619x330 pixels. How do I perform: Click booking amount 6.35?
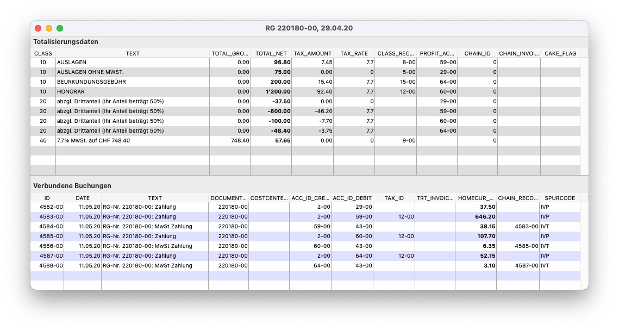[x=489, y=246]
